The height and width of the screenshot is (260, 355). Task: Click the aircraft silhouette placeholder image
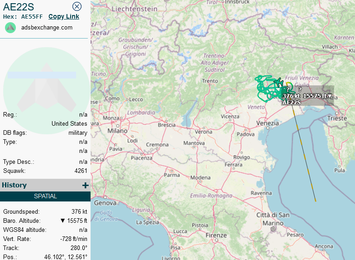coord(46,87)
